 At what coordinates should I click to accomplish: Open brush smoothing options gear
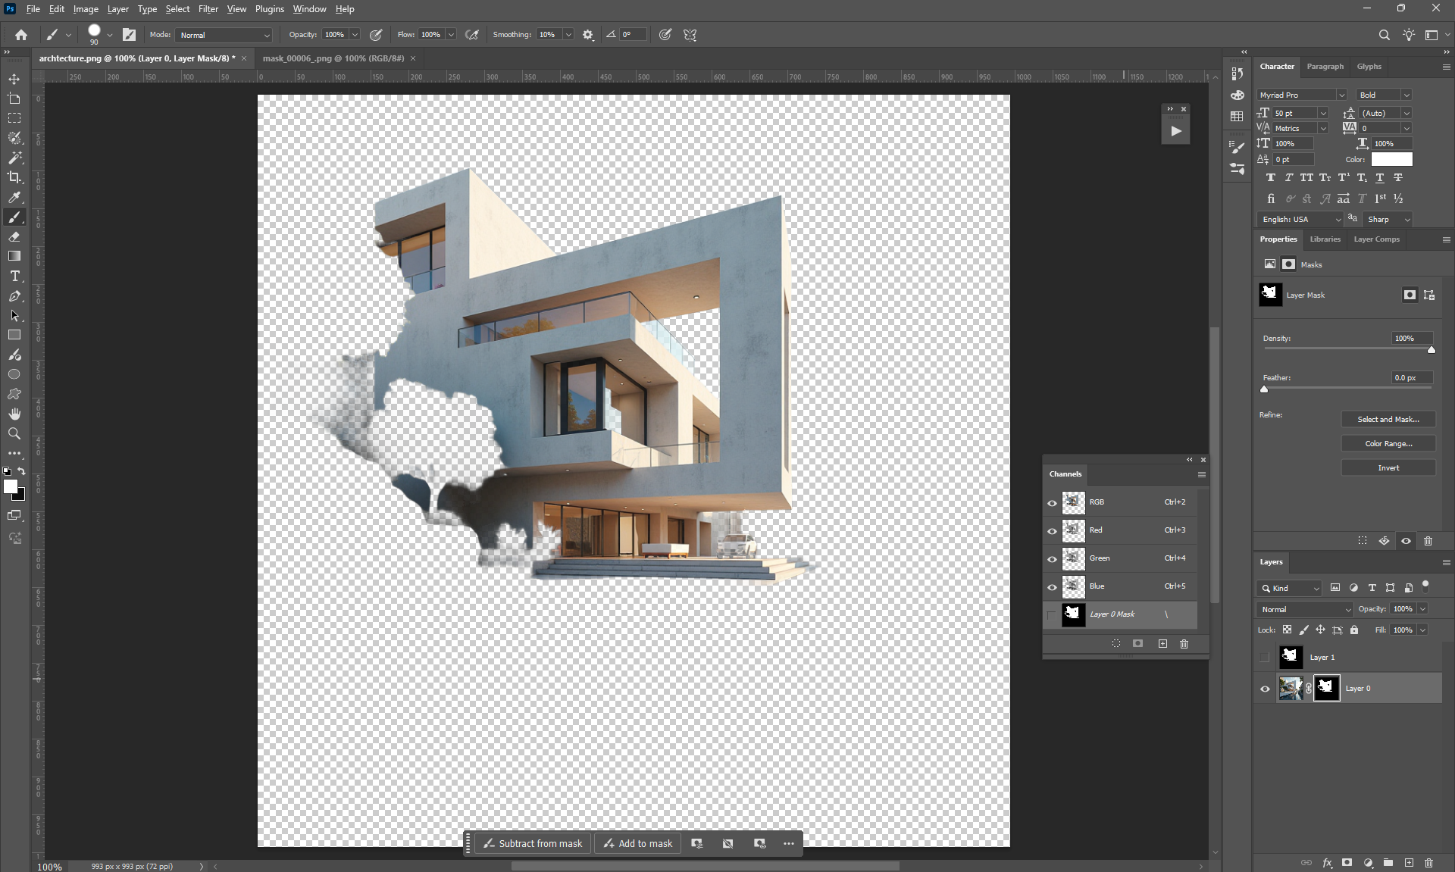pyautogui.click(x=588, y=35)
